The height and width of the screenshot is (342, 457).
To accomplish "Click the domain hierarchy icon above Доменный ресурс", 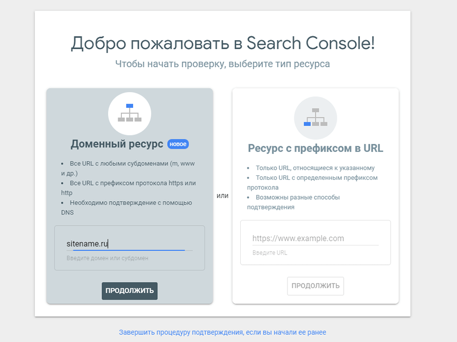I will (129, 113).
